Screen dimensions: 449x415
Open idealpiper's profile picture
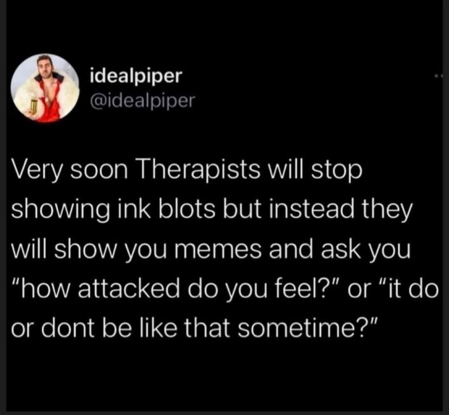[45, 88]
